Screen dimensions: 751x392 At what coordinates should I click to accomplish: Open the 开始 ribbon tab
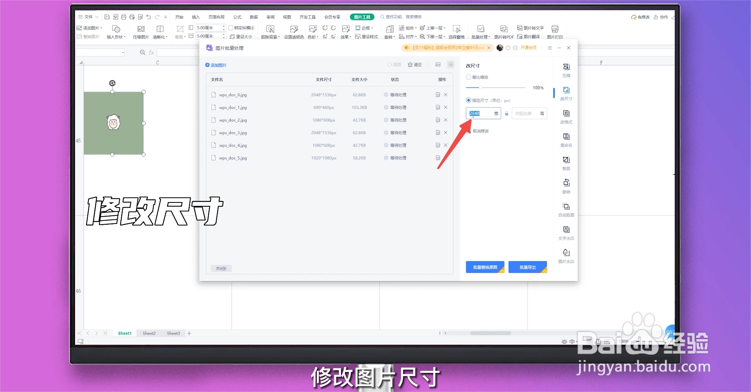[x=179, y=17]
